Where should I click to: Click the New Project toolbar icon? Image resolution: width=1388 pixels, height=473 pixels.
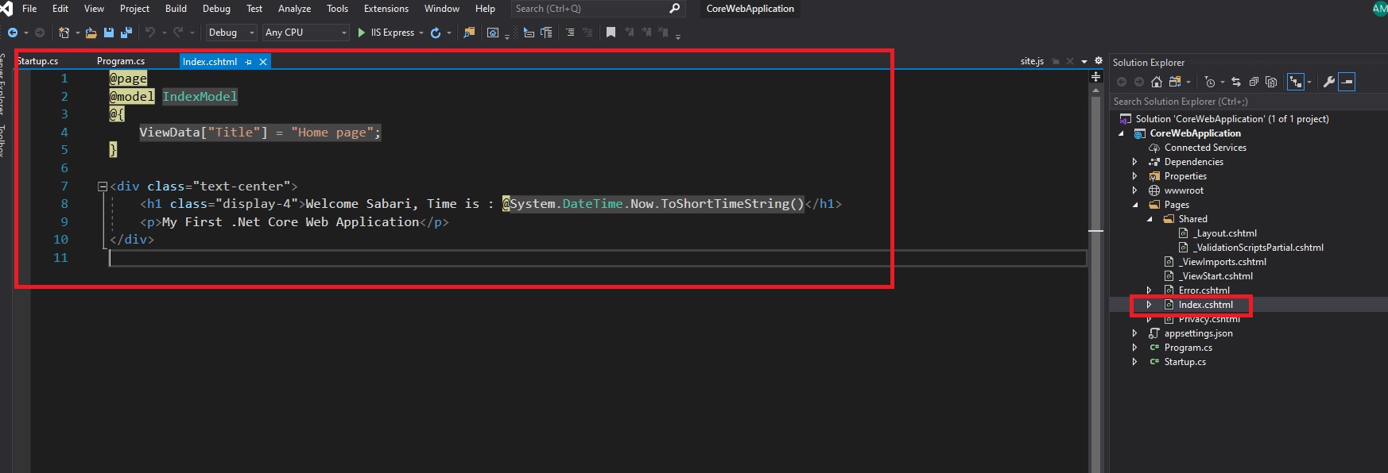(x=64, y=33)
